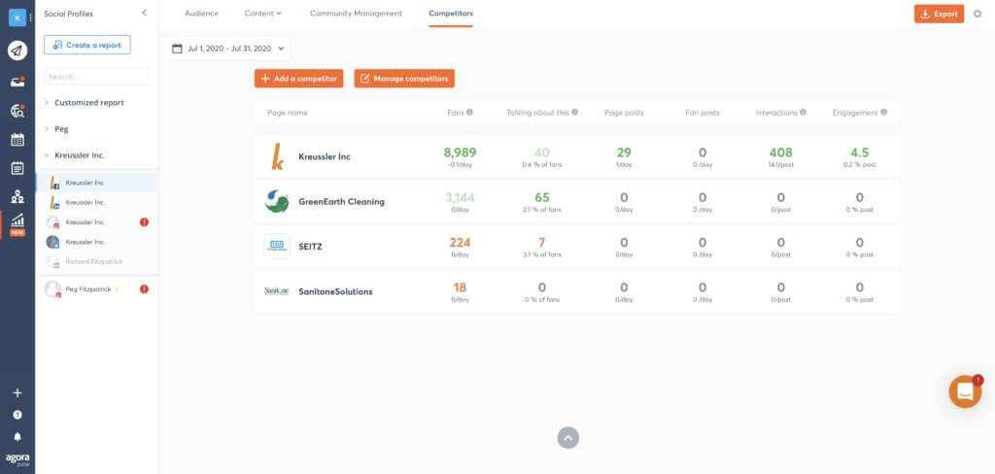Collapse the Social Profiles panel
This screenshot has width=995, height=474.
144,13
